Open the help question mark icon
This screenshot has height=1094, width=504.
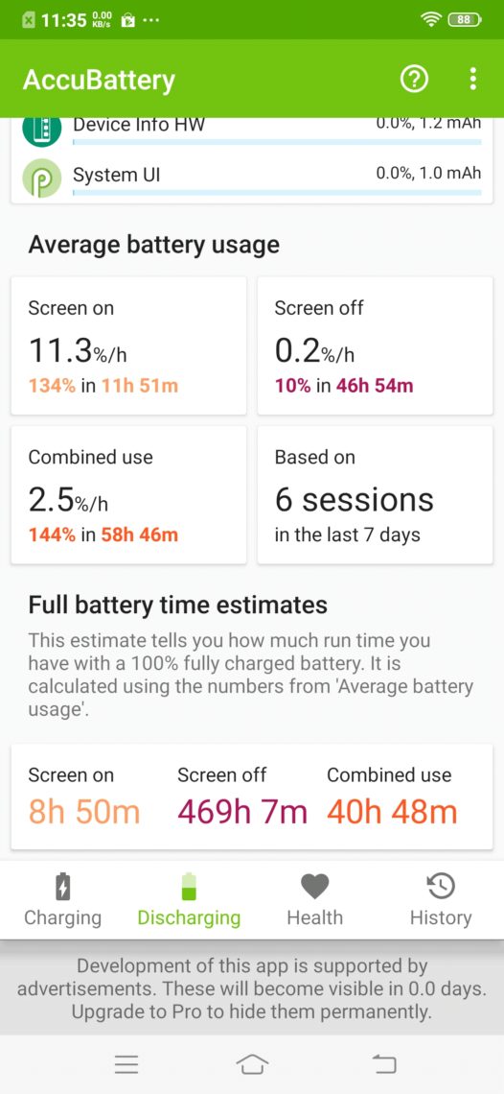[x=413, y=80]
